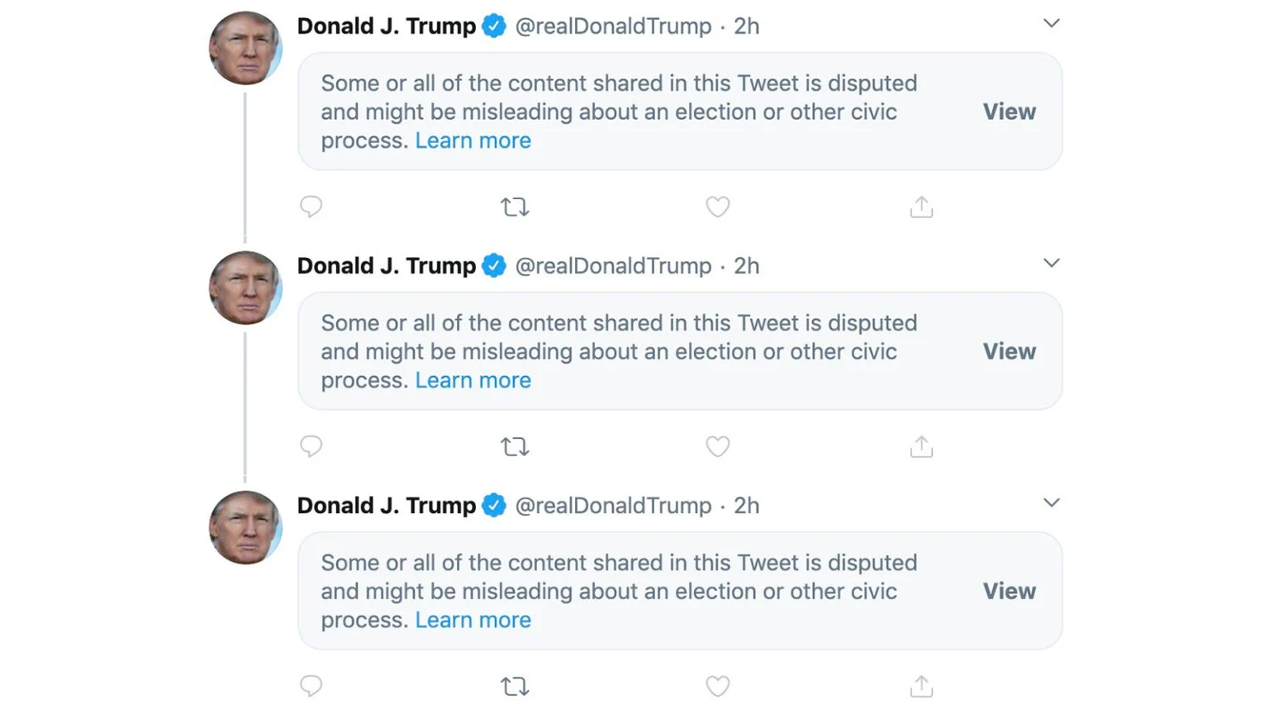Viewport: 1269px width, 714px height.
Task: Open the second tweet's options chevron
Action: point(1051,263)
